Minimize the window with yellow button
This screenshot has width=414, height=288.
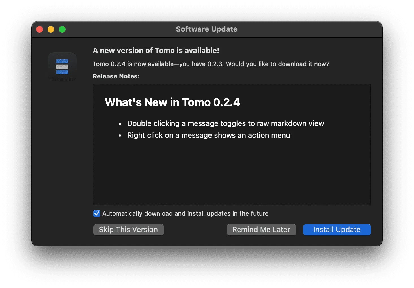coord(51,29)
